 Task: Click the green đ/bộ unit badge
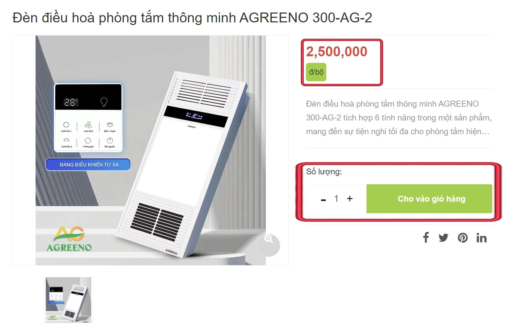point(316,72)
